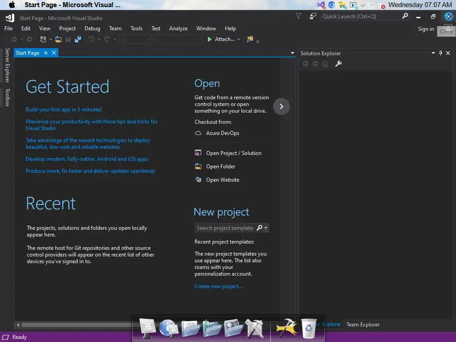The height and width of the screenshot is (342, 456).
Task: Open the template search options dropdown
Action: (266, 228)
